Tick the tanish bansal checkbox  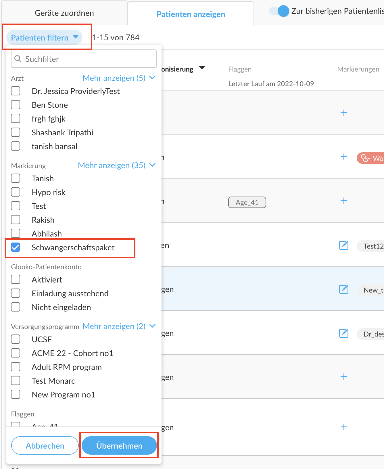16,146
